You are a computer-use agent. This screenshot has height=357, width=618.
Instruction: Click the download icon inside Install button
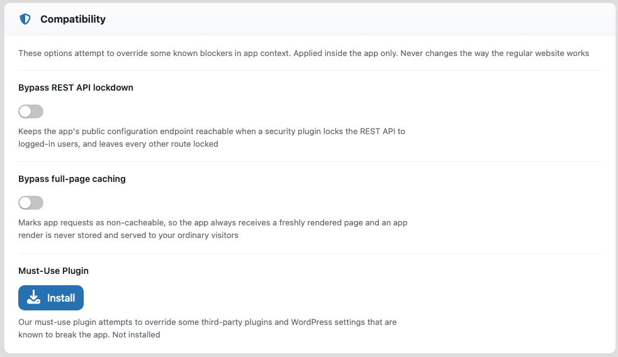click(x=34, y=297)
